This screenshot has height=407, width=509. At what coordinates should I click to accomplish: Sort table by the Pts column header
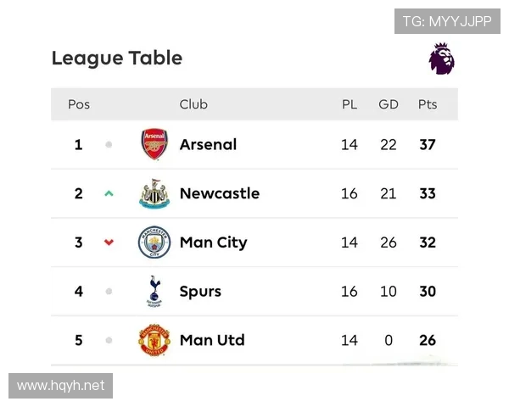pyautogui.click(x=428, y=104)
